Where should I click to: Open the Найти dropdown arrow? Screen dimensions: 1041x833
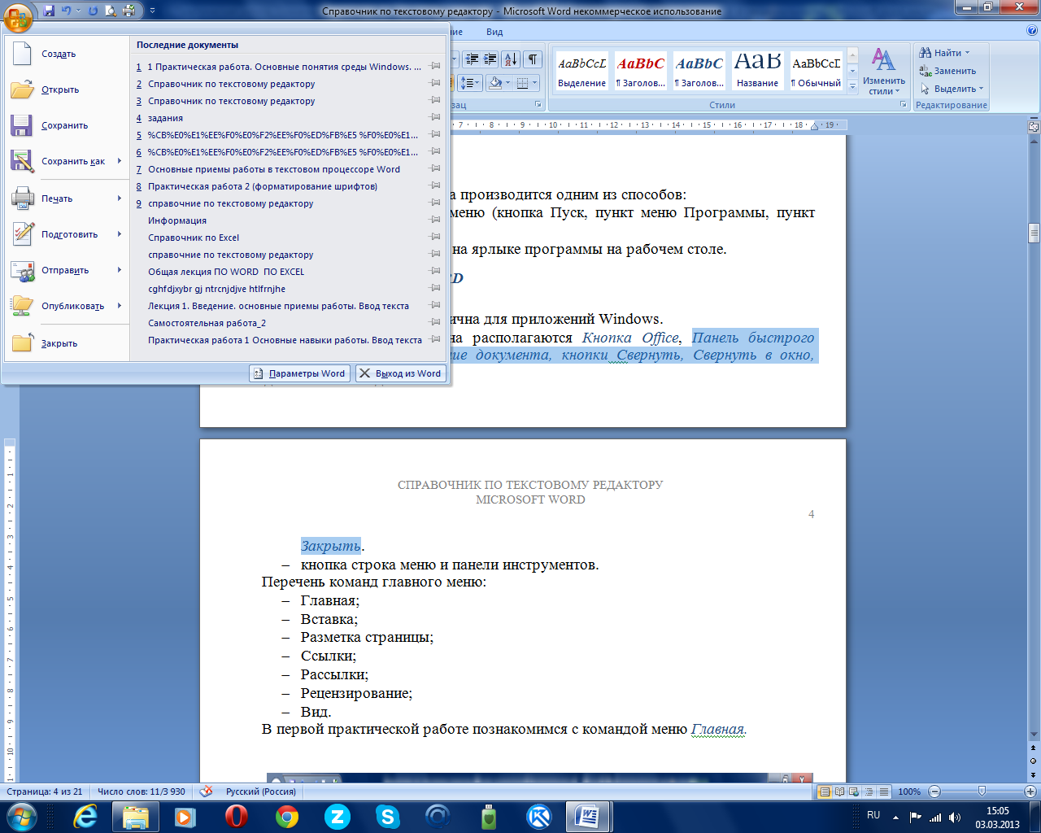tap(968, 53)
